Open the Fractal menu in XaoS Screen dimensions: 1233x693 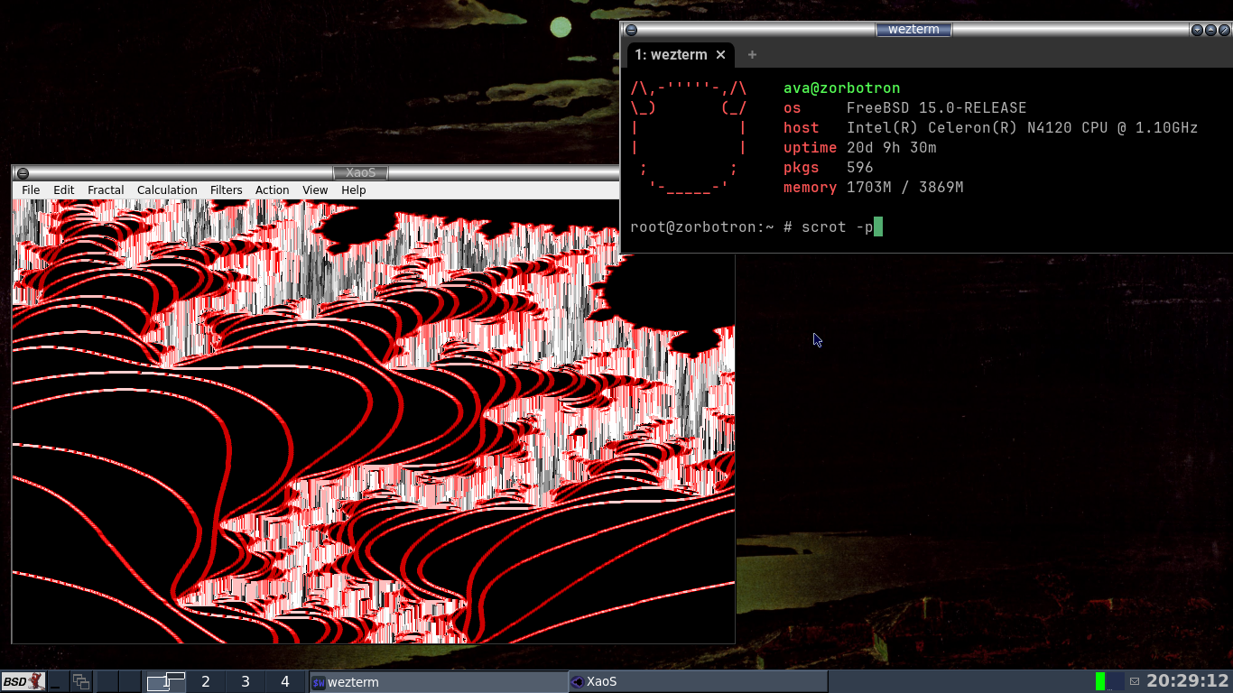pyautogui.click(x=106, y=190)
